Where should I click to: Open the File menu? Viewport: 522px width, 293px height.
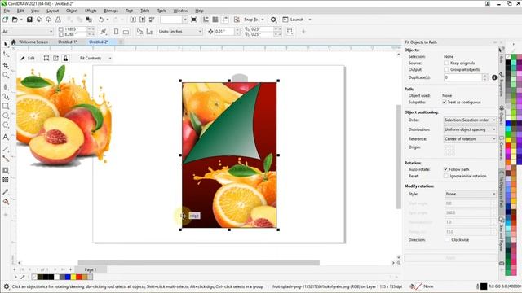click(7, 11)
